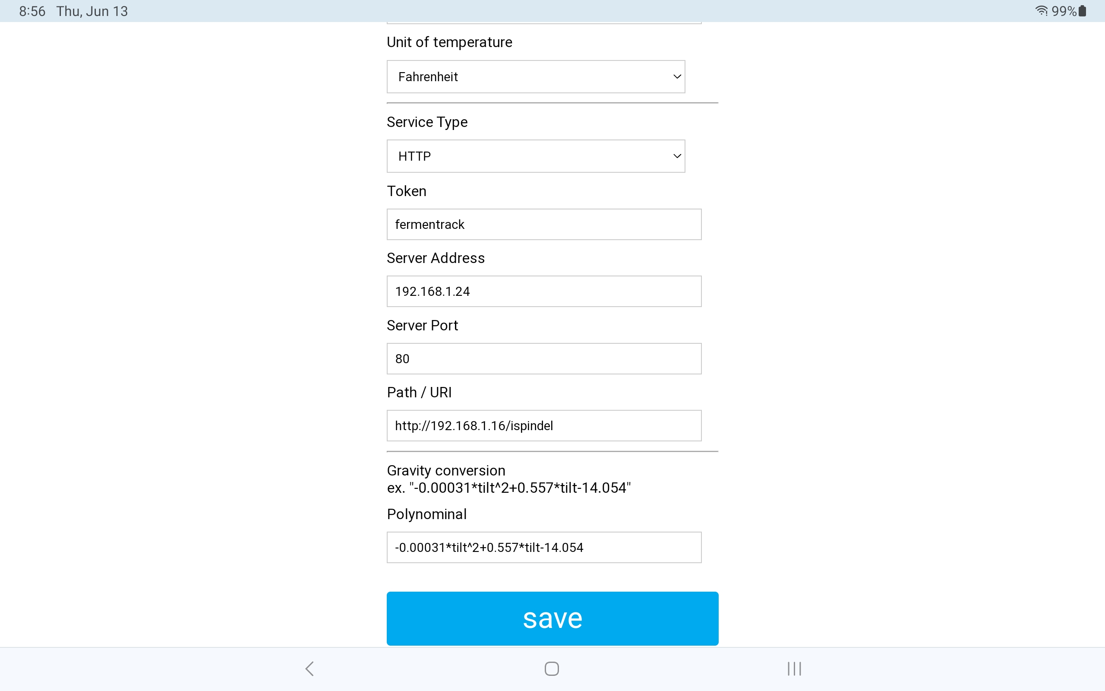Open the recent apps navigation icon
This screenshot has height=691, width=1105.
point(794,669)
